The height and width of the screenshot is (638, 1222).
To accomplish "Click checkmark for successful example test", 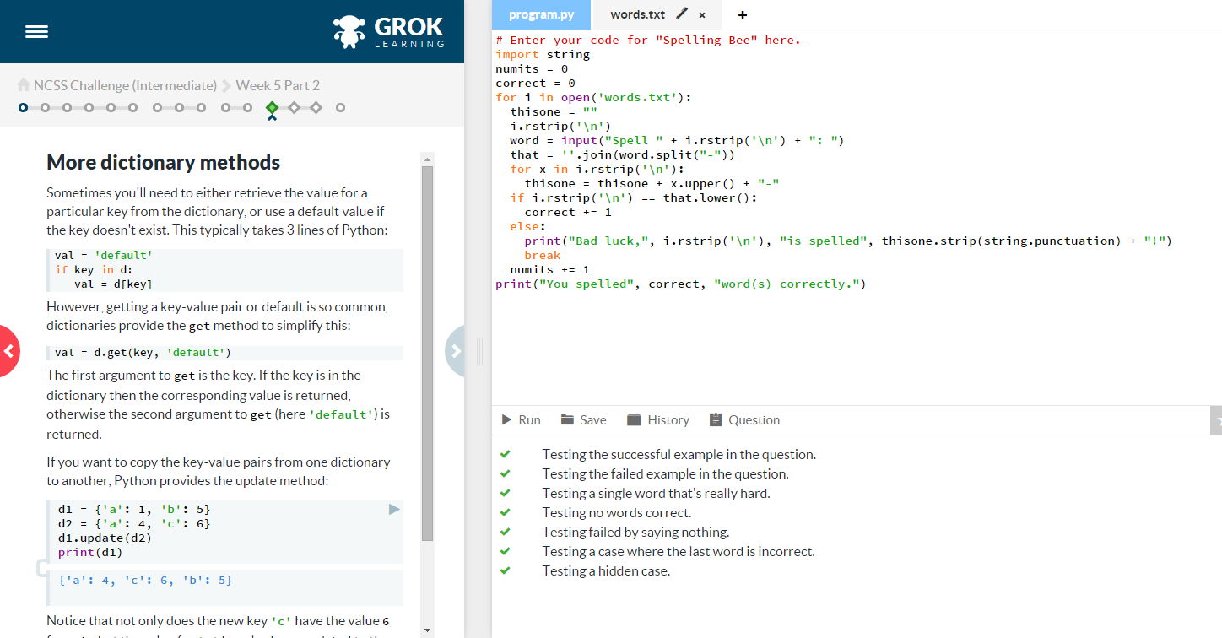I will (506, 454).
